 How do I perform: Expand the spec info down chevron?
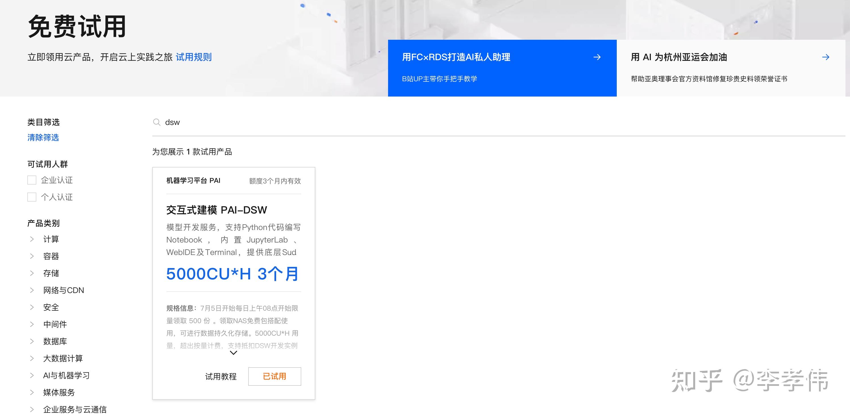[233, 353]
